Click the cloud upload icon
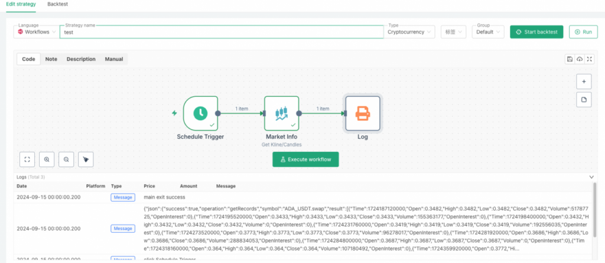 [x=580, y=59]
